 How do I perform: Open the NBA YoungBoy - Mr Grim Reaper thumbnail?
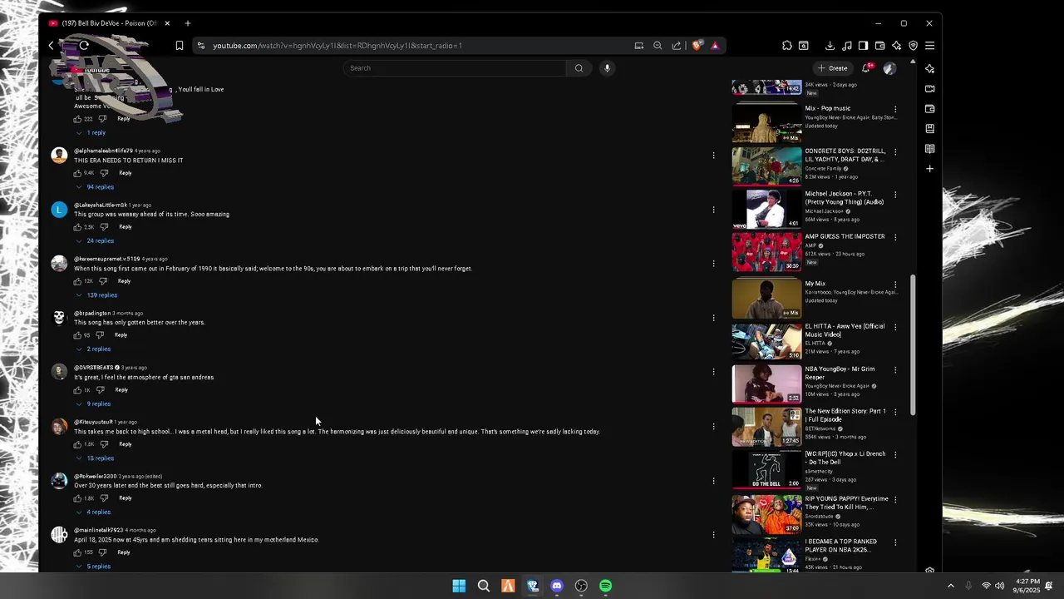766,384
